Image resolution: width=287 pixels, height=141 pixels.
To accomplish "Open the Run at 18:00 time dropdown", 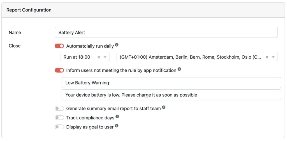I will (x=105, y=57).
